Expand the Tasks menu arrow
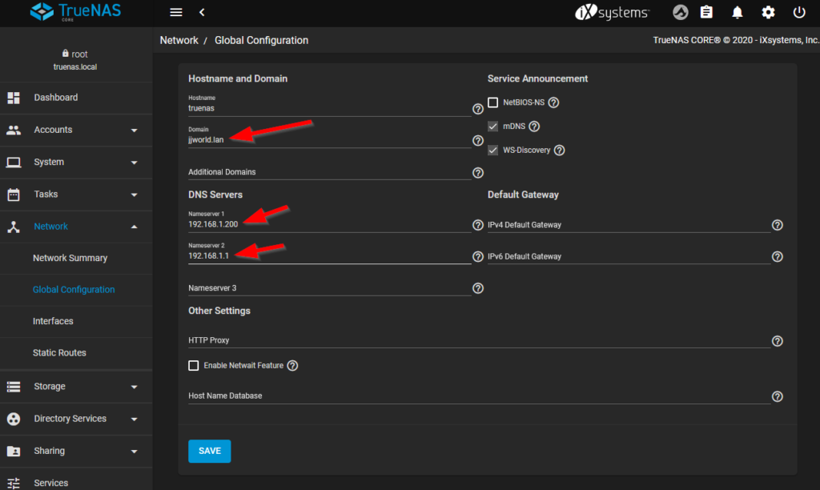 click(135, 195)
